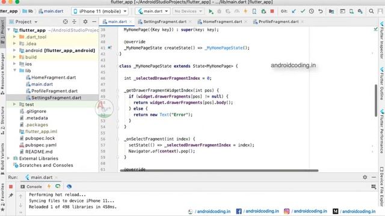The height and width of the screenshot is (216, 385).
Task: Search everywhere with magnifier icon
Action: coord(371,11)
